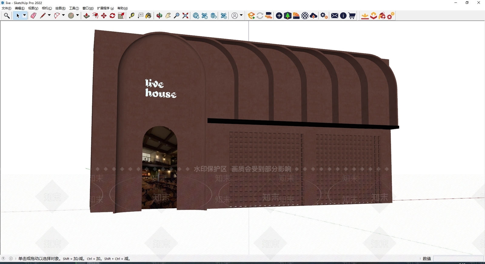
Task: Open the 文件(F) menu
Action: (x=6, y=8)
